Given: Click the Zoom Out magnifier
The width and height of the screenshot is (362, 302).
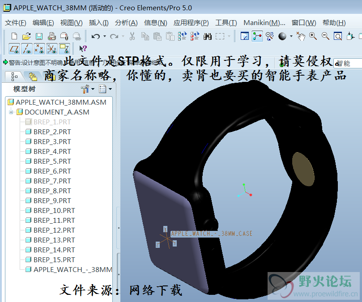Looking at the screenshot, I should pos(325,36).
